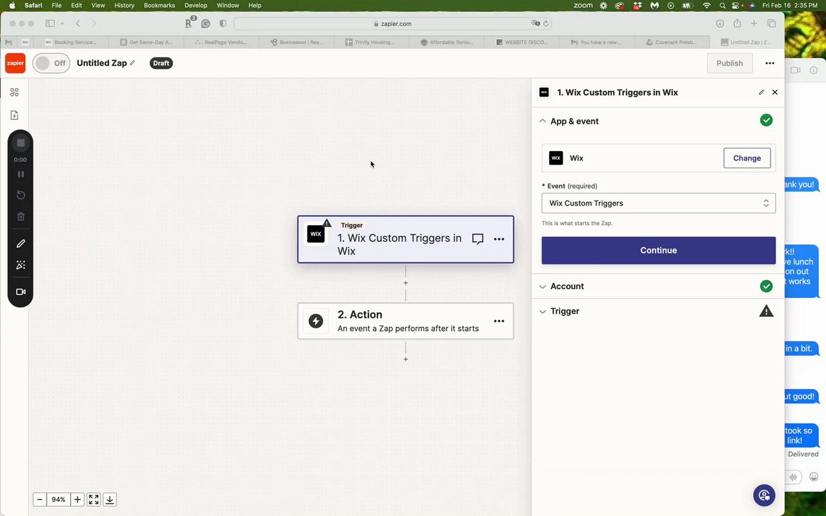Open the Zap header three-dots menu
The height and width of the screenshot is (516, 826).
[769, 63]
